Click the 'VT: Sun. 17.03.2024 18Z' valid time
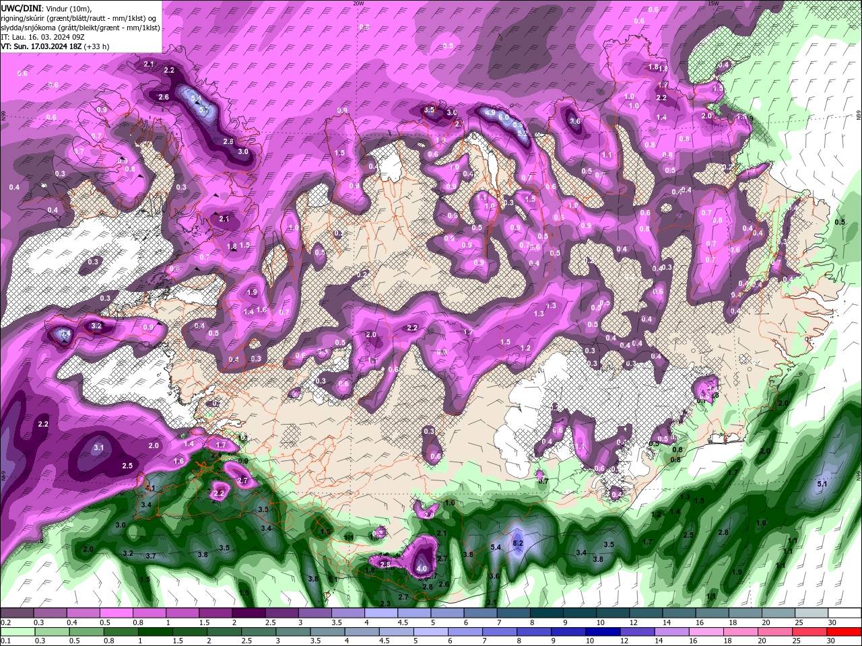 (x=42, y=46)
